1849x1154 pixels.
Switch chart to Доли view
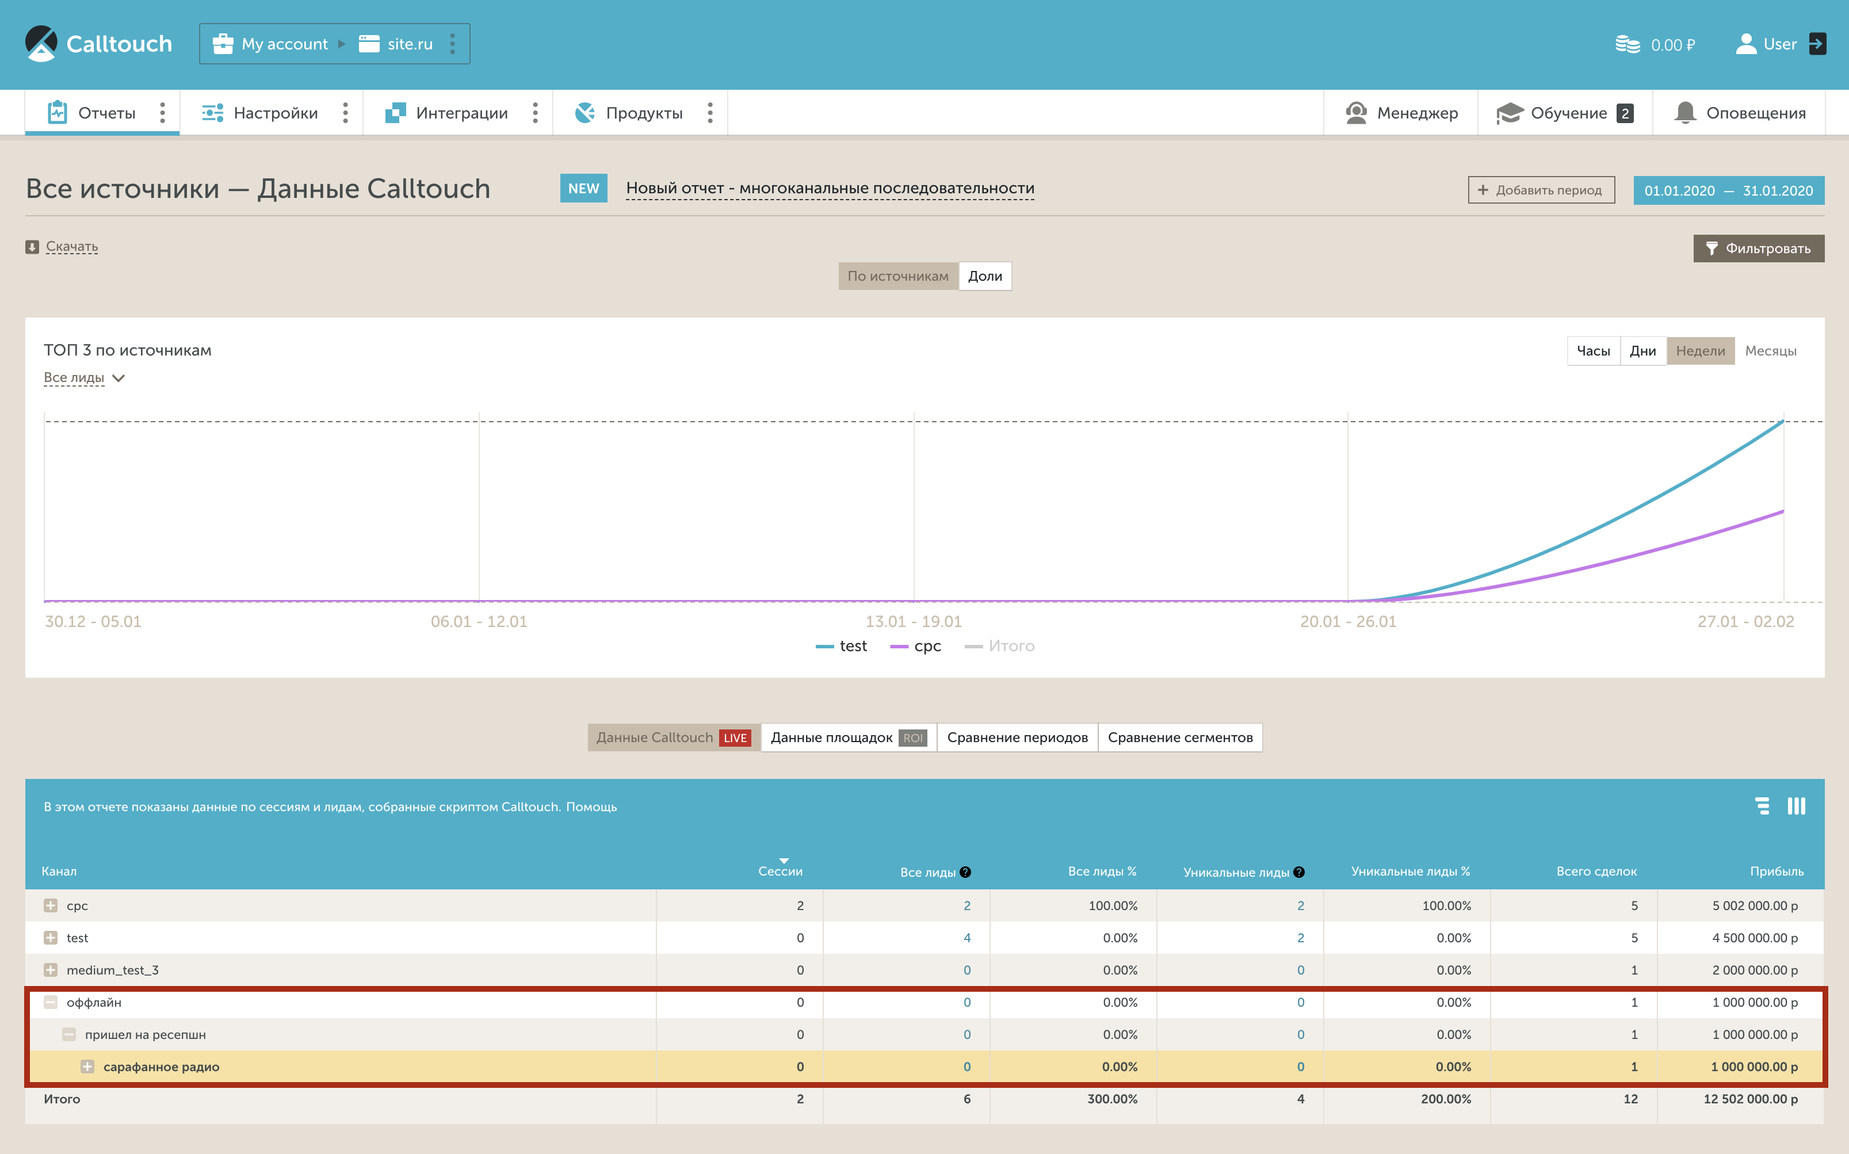(985, 276)
